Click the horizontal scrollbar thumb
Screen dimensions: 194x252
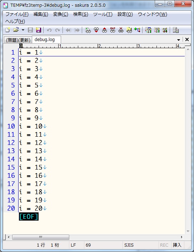click(41, 237)
